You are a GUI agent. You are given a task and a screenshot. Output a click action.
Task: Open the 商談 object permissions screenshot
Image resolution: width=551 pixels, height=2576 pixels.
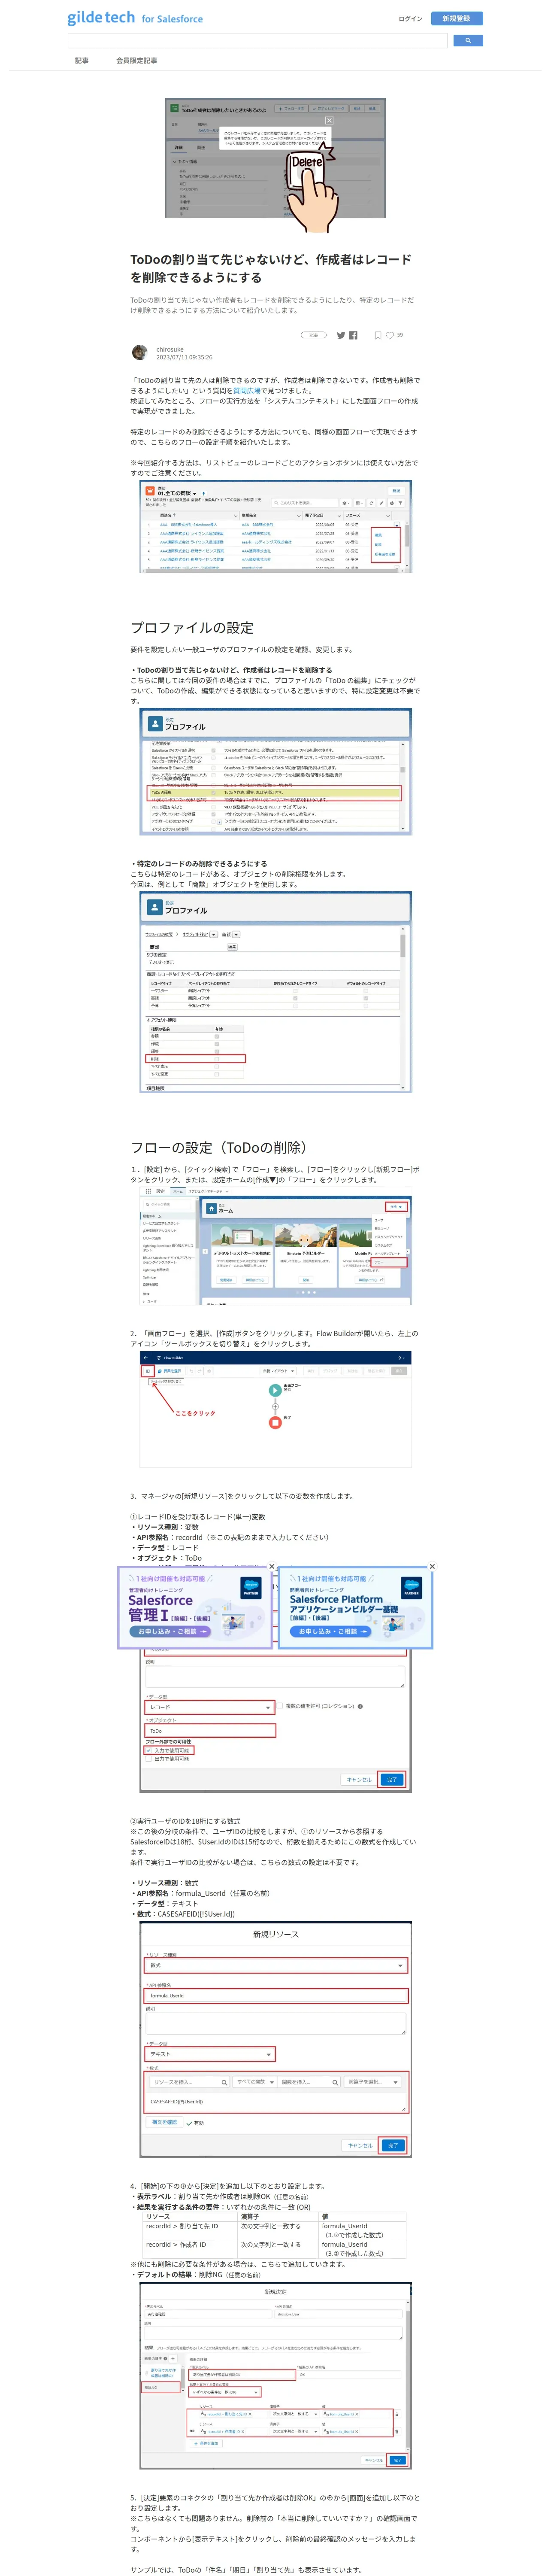tap(275, 992)
